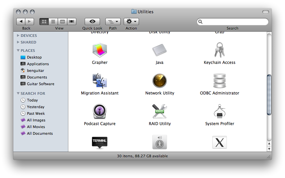Launch System Profiler icon
Viewport: 285px width, 178px height.
(220, 111)
